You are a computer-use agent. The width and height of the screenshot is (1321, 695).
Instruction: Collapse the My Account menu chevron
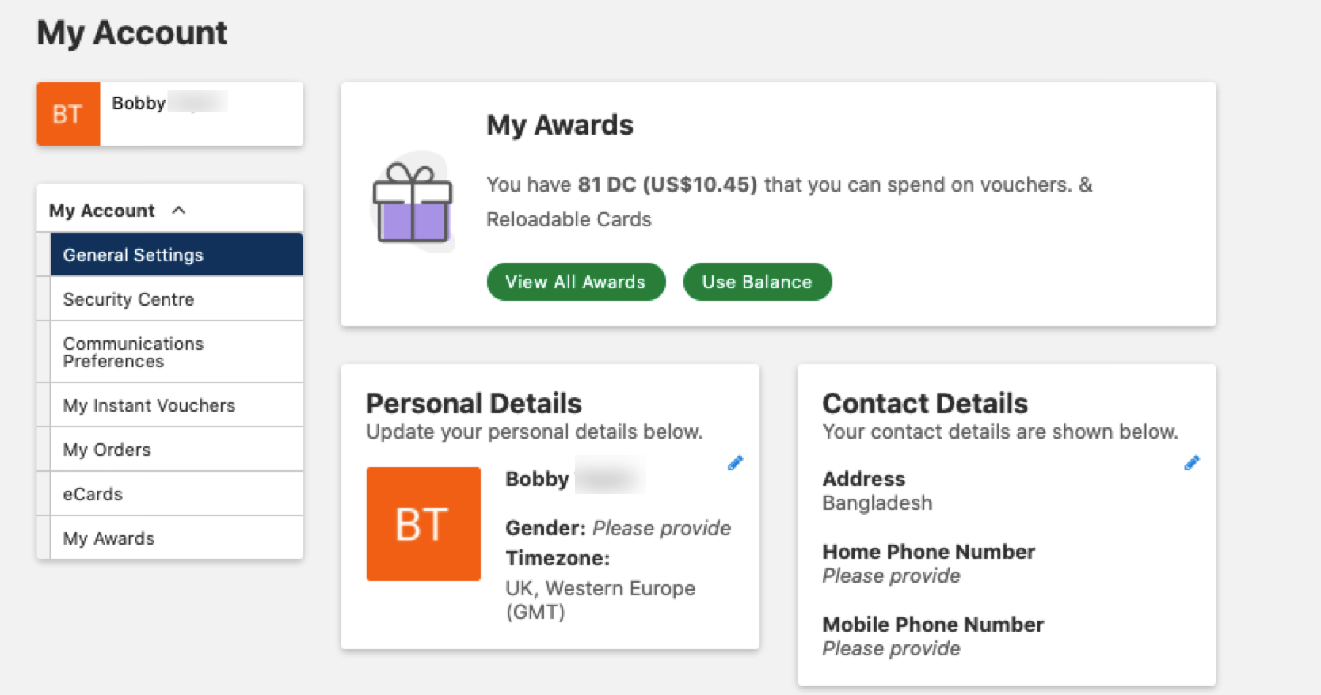tap(179, 211)
